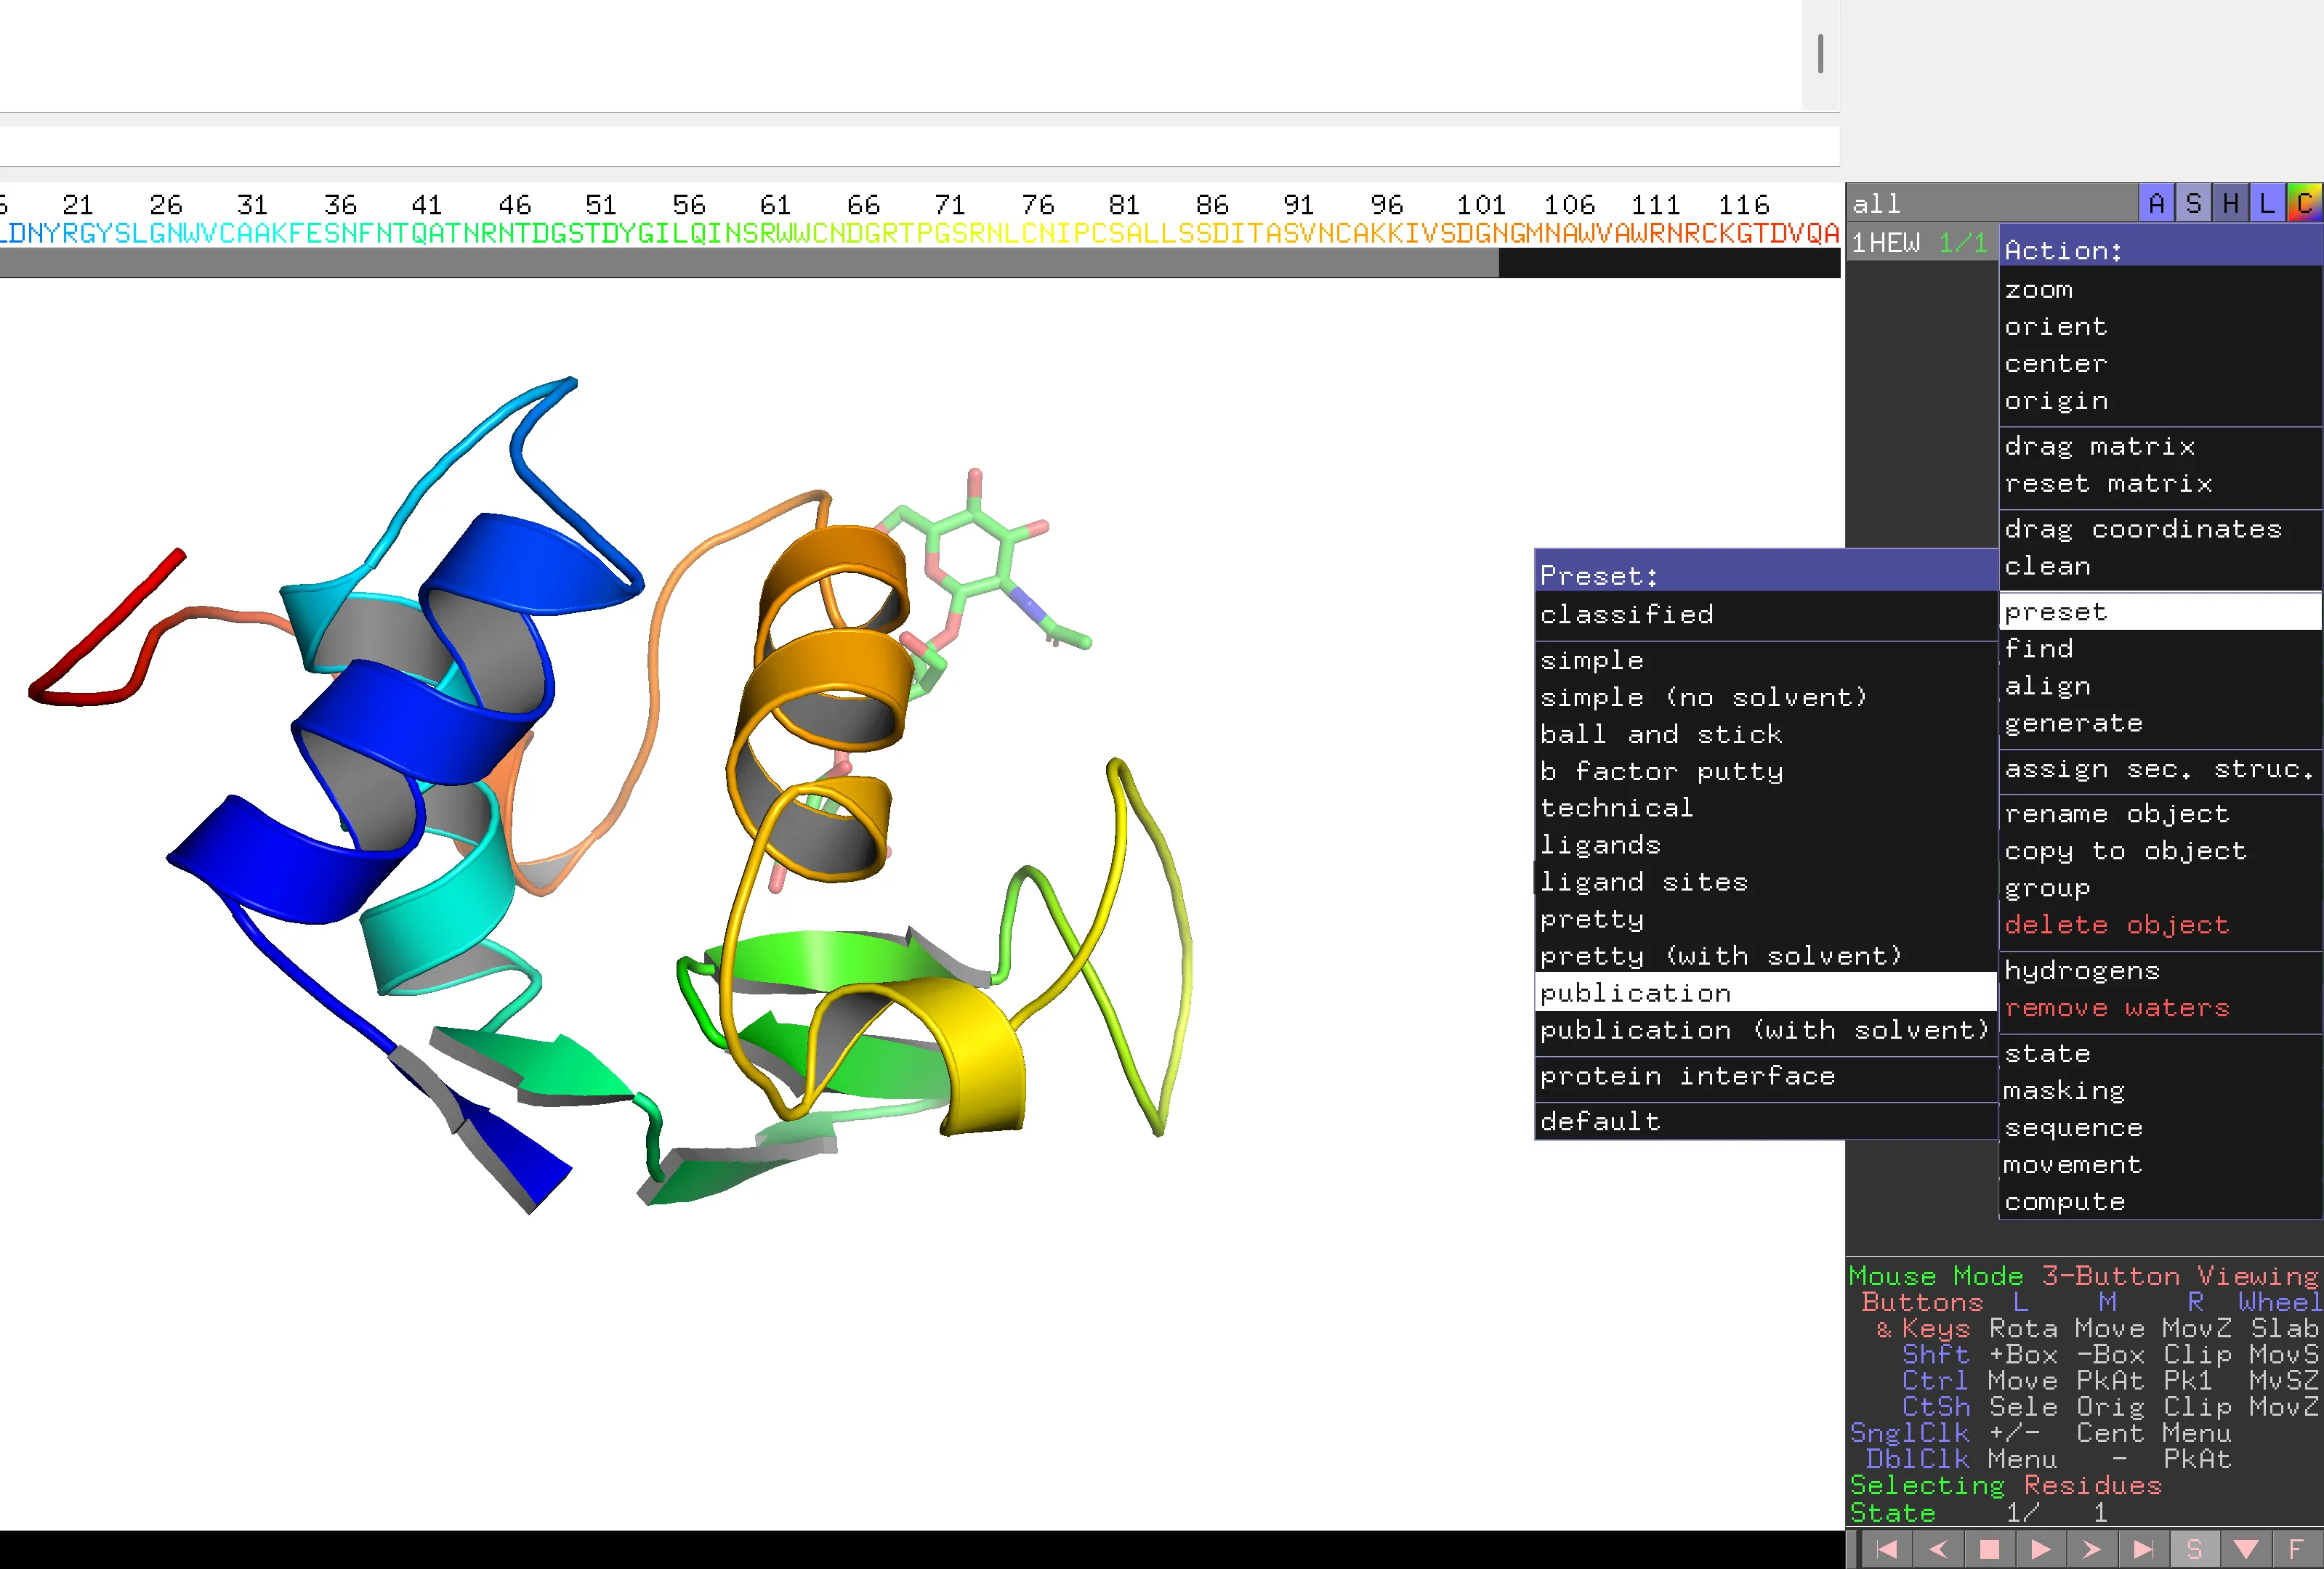2324x1569 pixels.
Task: Click delete object in Action menu
Action: 2116,925
